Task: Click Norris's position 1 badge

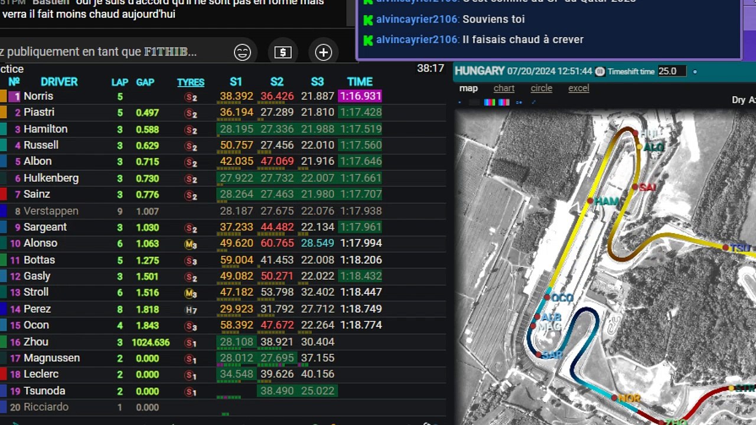Action: pyautogui.click(x=14, y=96)
